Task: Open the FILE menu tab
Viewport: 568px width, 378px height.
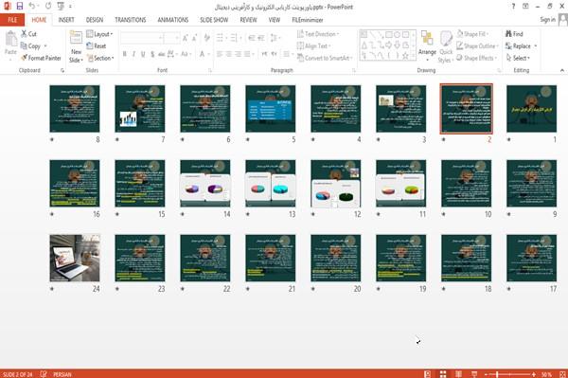Action: click(12, 20)
